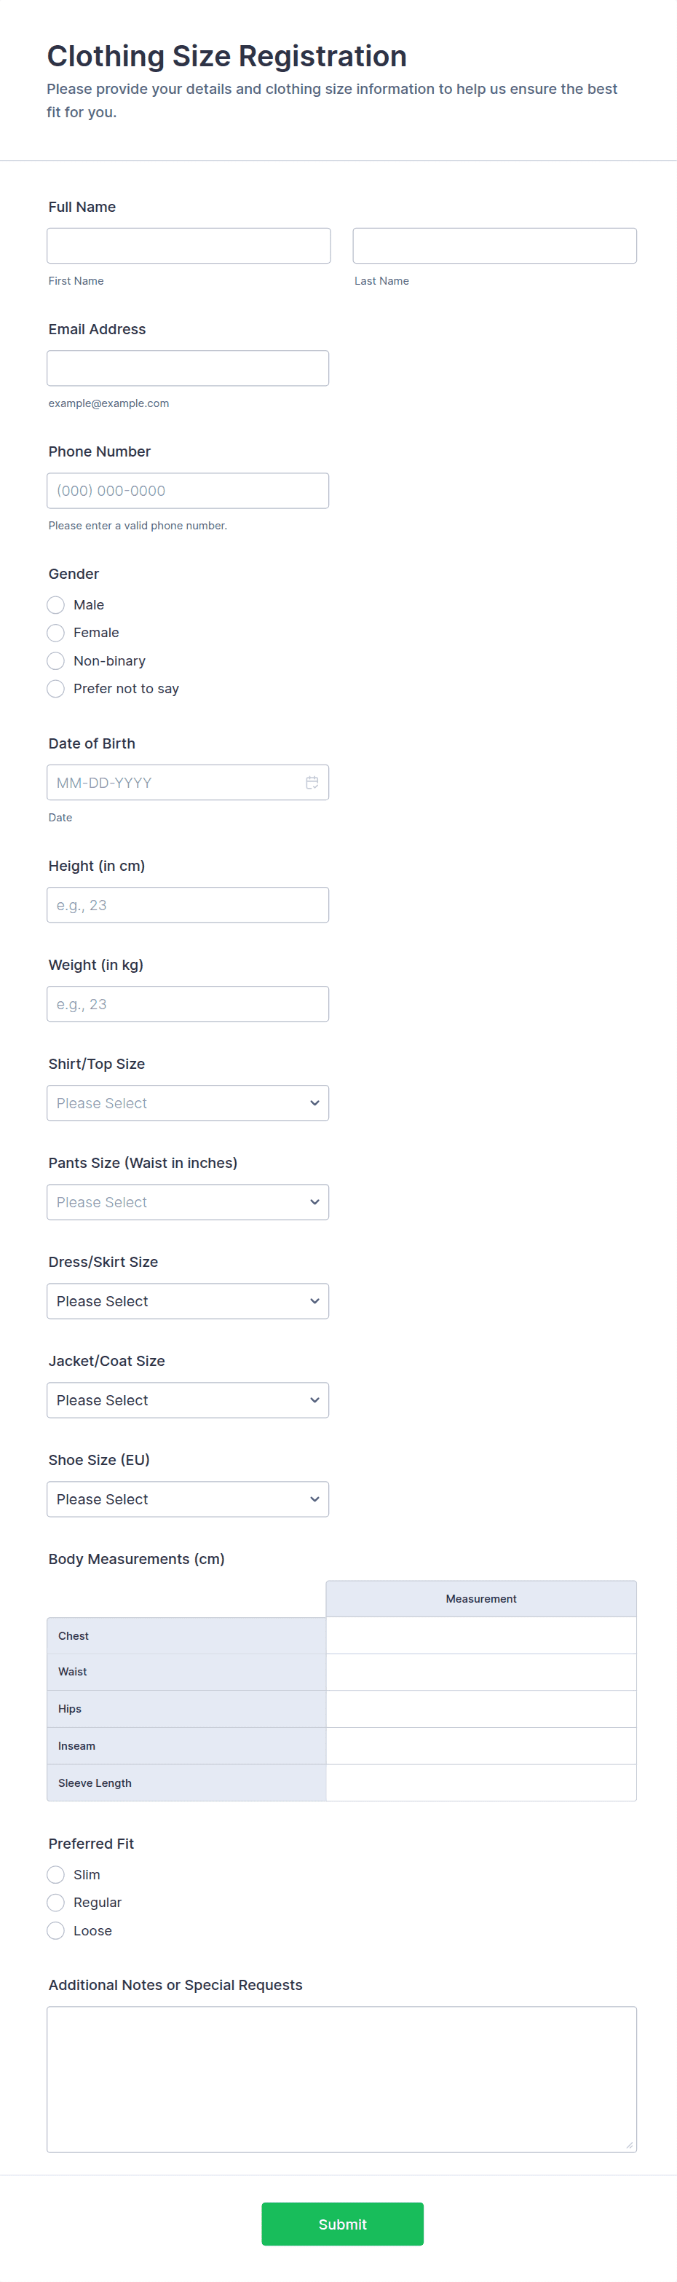Select Prefer not to say option
The width and height of the screenshot is (677, 2282).
click(56, 688)
